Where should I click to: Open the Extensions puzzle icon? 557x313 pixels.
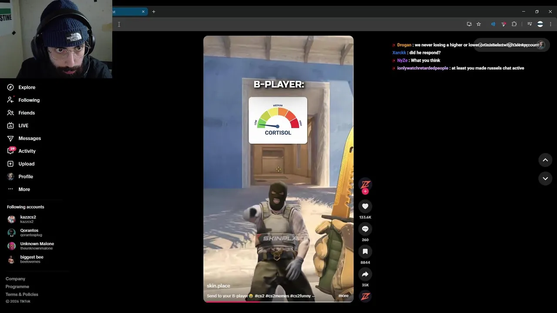(514, 24)
